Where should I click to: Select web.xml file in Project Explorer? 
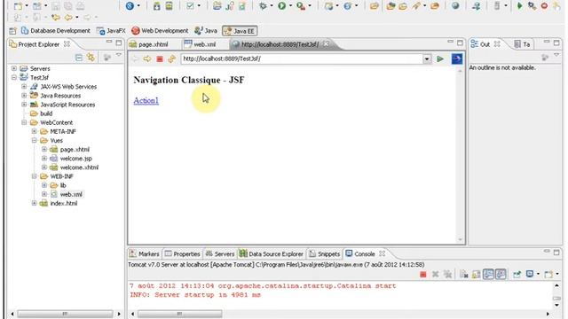[x=67, y=194]
